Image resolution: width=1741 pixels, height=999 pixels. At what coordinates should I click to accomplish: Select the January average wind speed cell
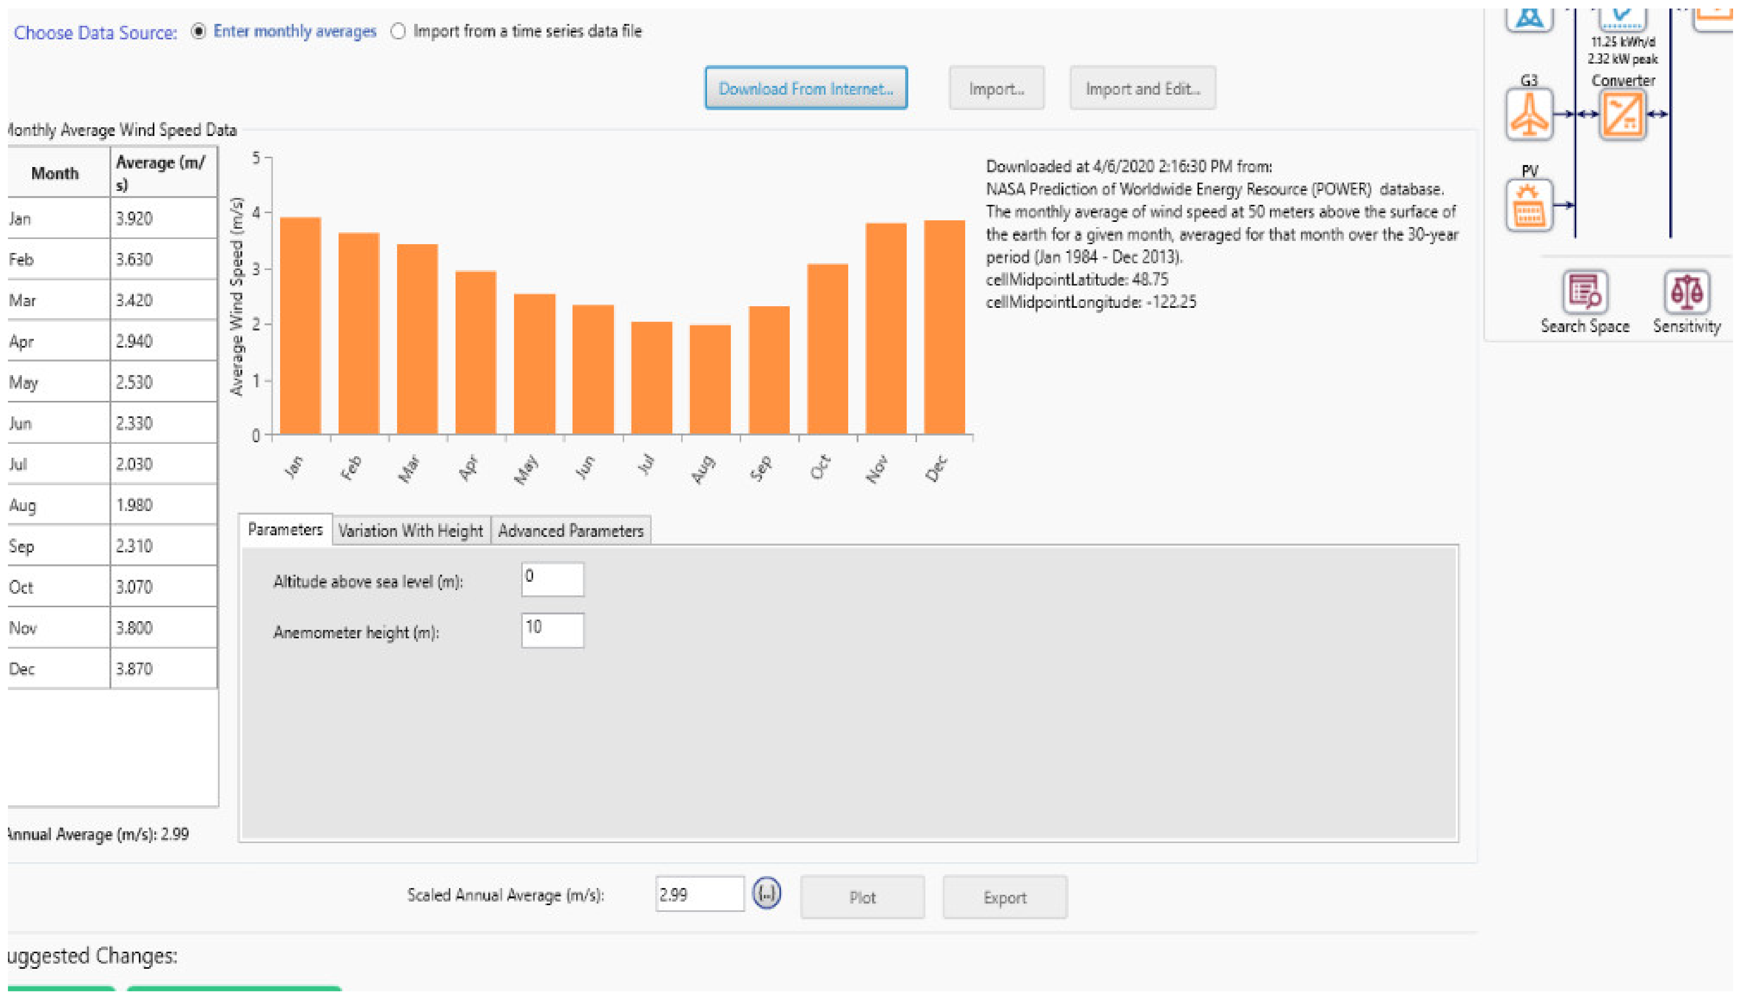[x=163, y=219]
